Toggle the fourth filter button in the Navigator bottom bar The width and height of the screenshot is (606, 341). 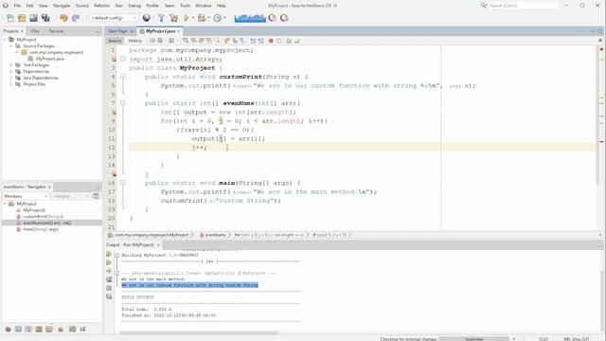[x=39, y=329]
